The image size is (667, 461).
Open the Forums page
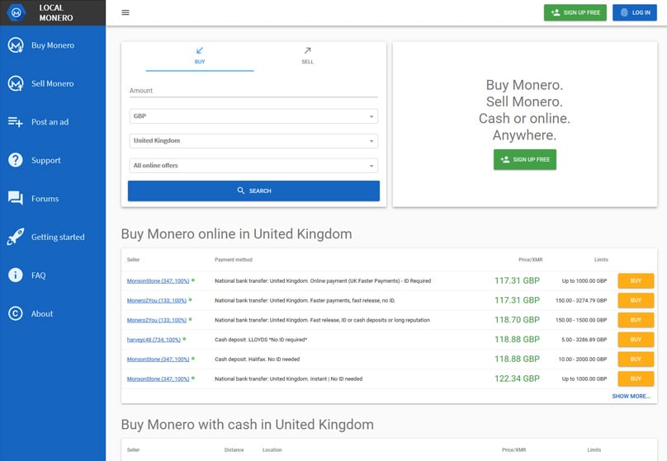pos(53,199)
